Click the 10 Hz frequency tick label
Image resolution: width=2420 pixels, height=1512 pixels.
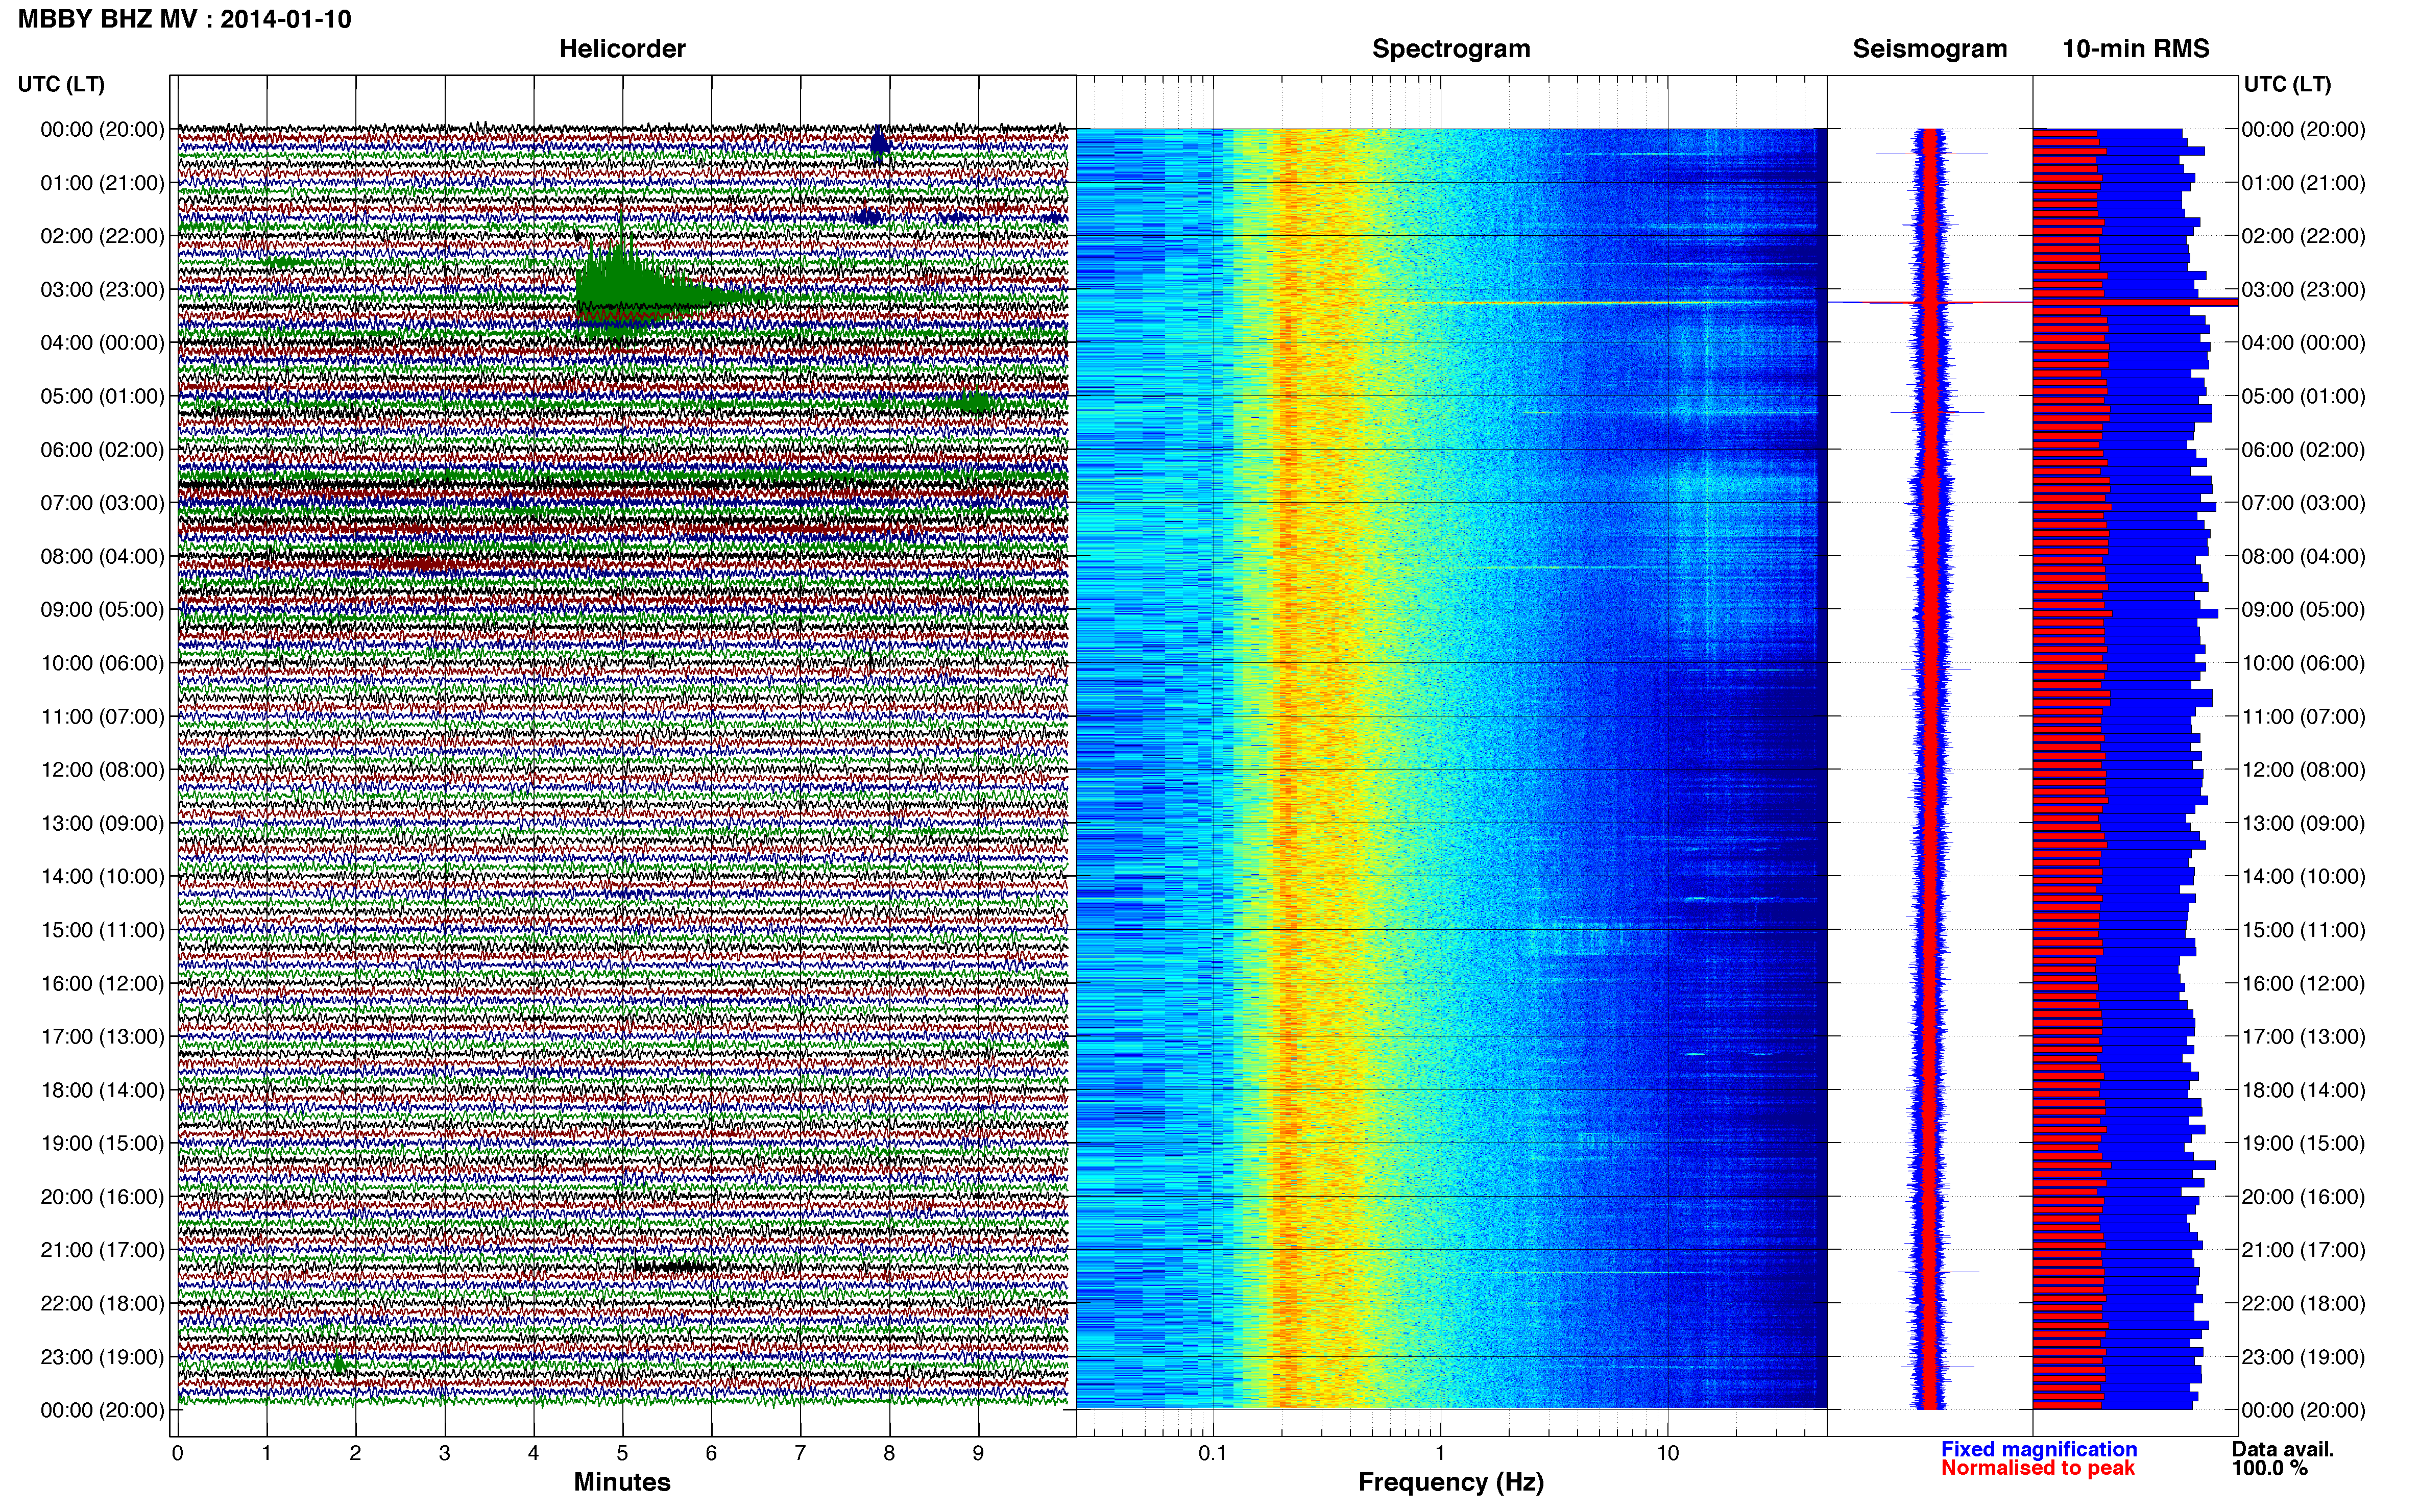click(x=1667, y=1453)
